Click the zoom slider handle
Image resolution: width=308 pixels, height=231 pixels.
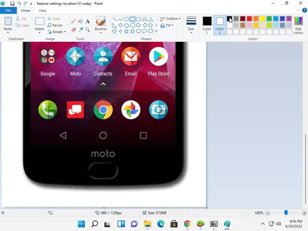pos(286,213)
